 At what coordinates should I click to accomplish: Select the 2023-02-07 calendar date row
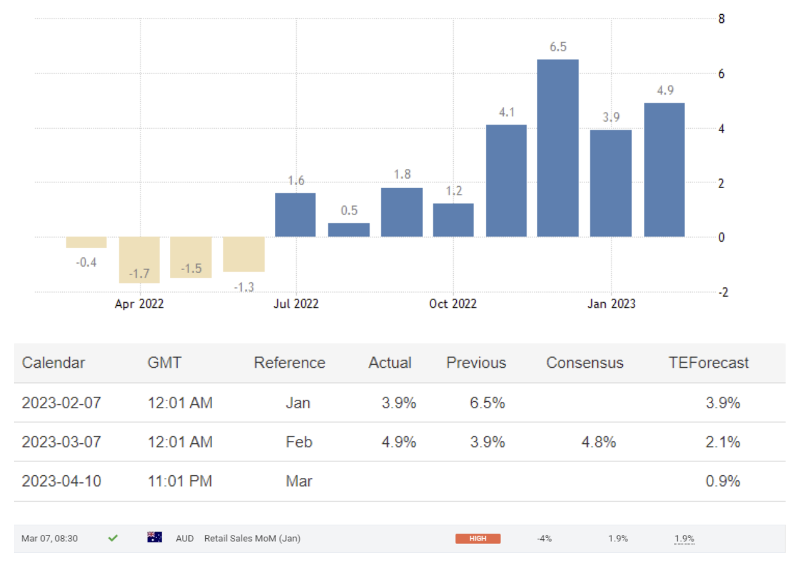(62, 403)
